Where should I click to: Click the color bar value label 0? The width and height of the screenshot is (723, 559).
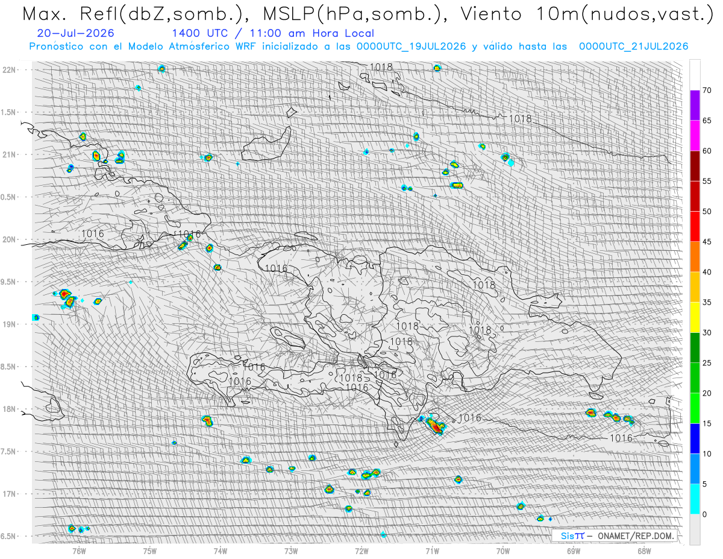click(704, 514)
